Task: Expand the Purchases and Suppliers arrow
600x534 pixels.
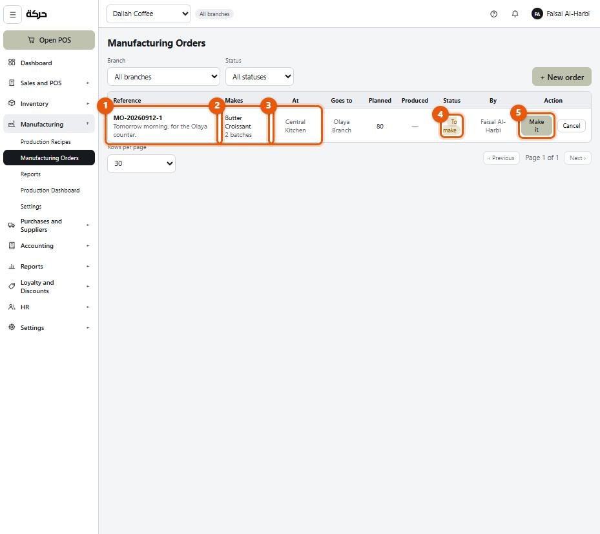Action: (88, 225)
